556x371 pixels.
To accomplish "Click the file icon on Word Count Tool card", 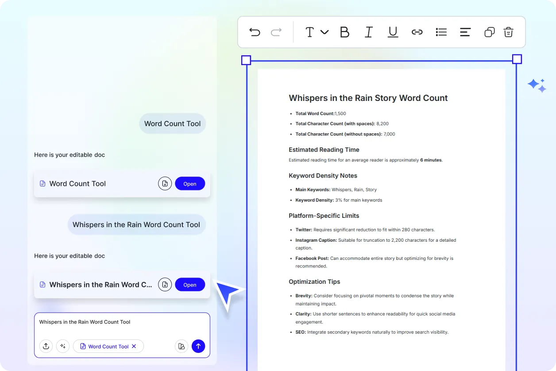I will pos(42,184).
